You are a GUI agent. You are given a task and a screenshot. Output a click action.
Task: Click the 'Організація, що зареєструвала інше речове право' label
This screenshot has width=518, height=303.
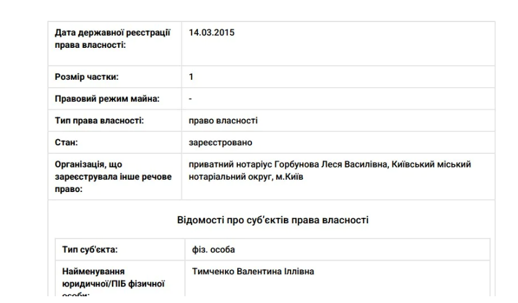click(113, 177)
